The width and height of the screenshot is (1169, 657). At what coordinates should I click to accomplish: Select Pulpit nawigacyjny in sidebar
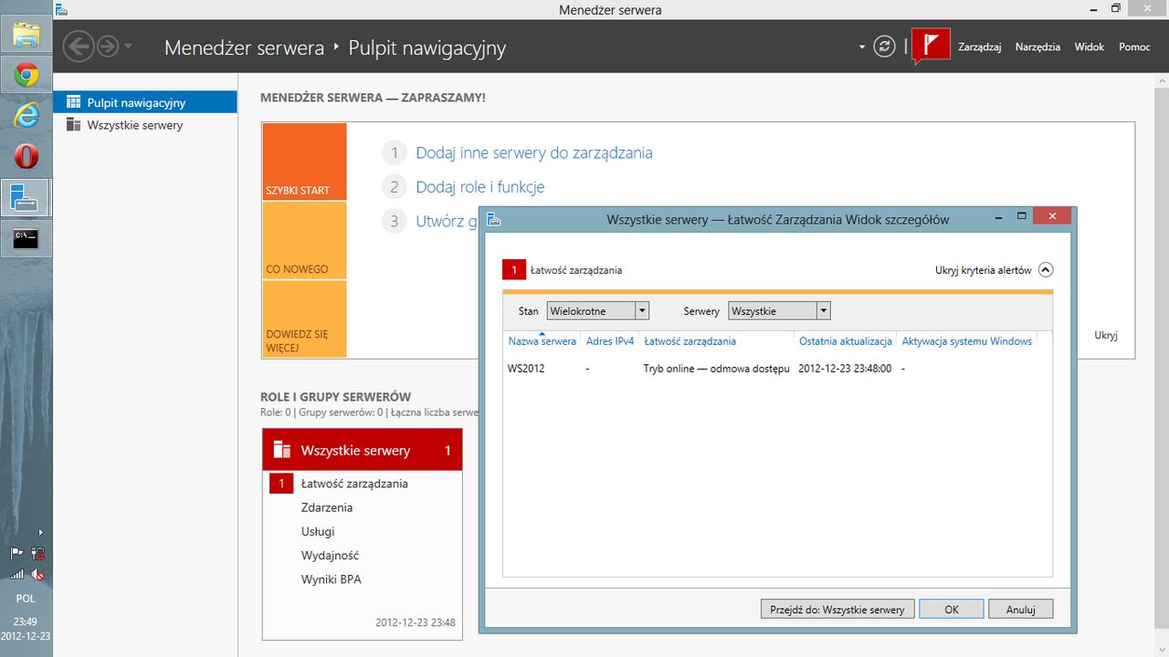[x=145, y=102]
